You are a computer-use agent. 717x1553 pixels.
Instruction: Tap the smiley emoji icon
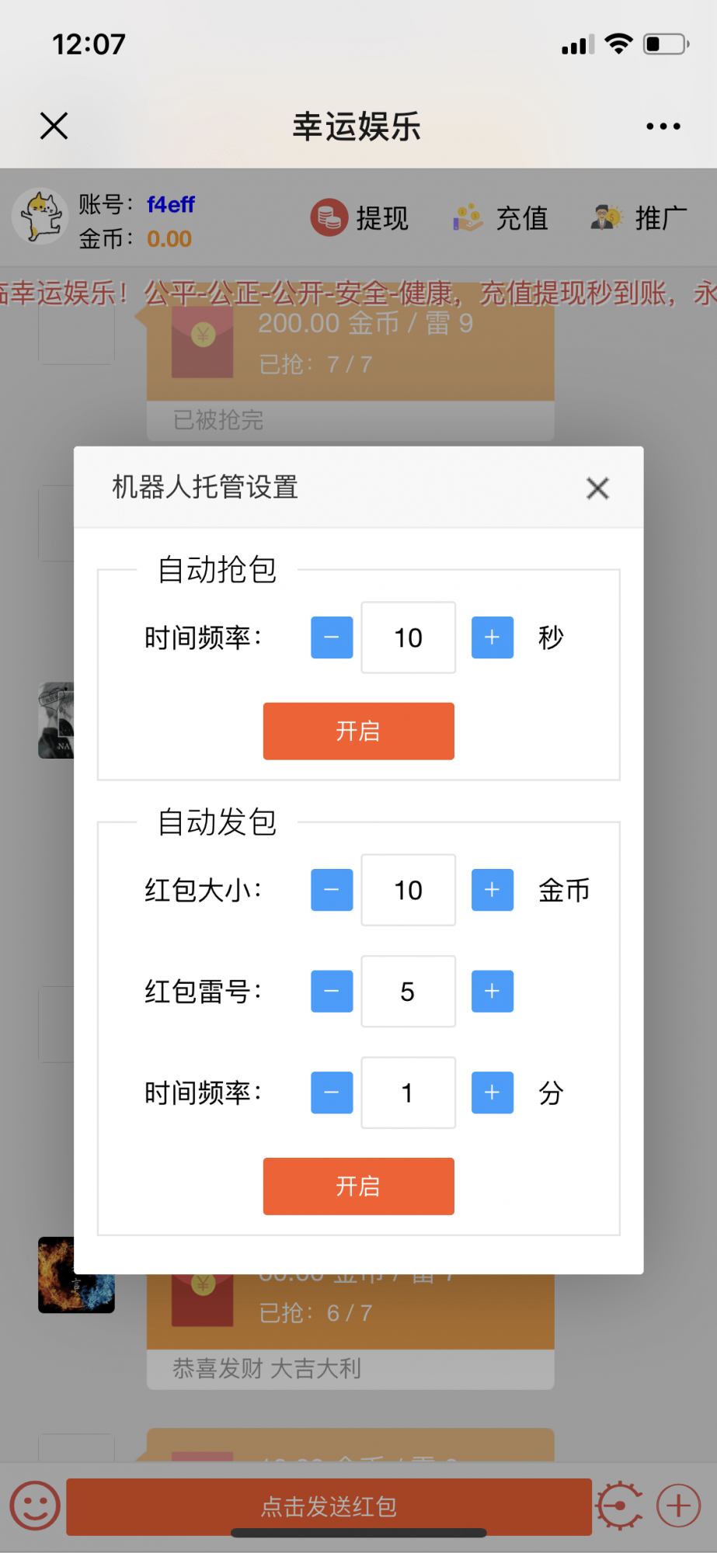point(35,1506)
